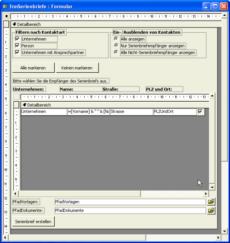Minimize the frmSerienbriefe window
230x243 pixels.
click(x=206, y=6)
